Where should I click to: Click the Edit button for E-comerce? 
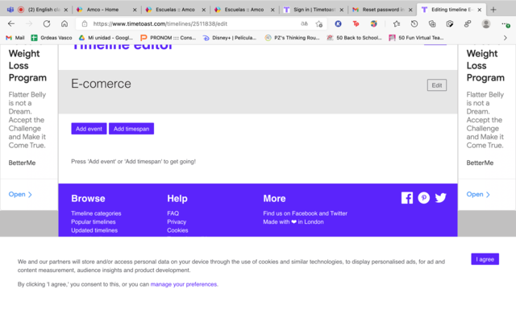[x=437, y=85]
